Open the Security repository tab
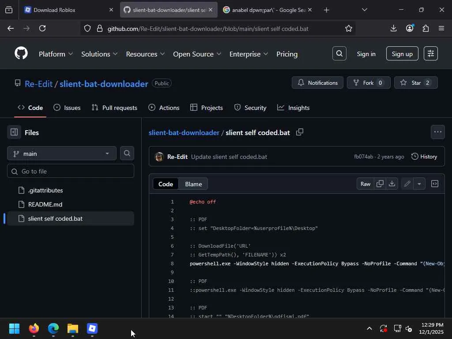Image resolution: width=452 pixels, height=339 pixels. tap(250, 108)
